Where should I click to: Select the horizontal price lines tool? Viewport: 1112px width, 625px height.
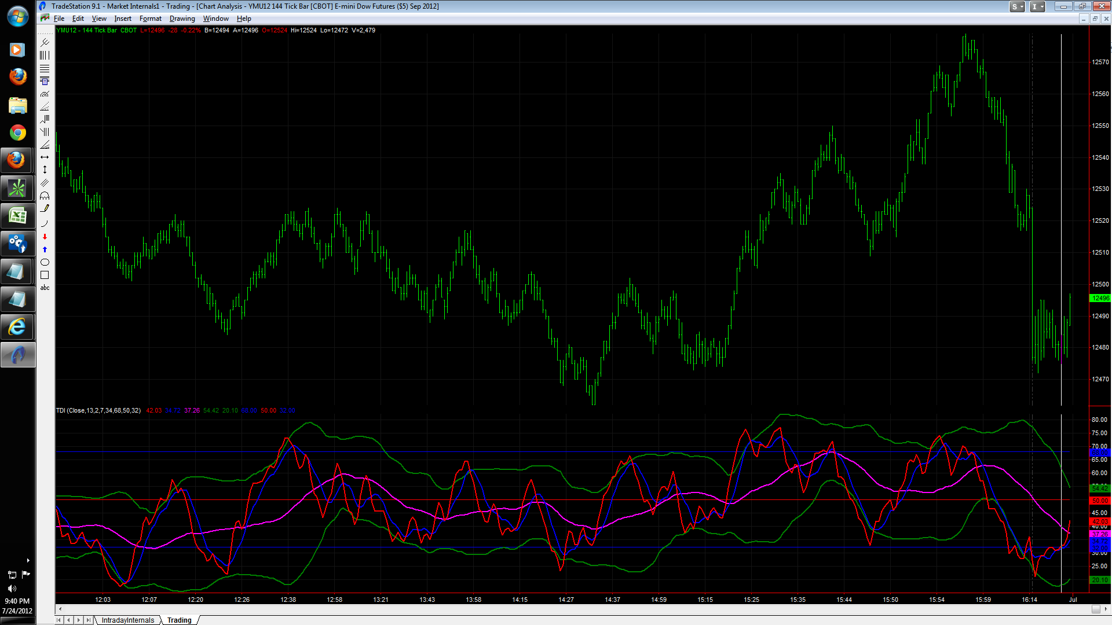[x=45, y=68]
